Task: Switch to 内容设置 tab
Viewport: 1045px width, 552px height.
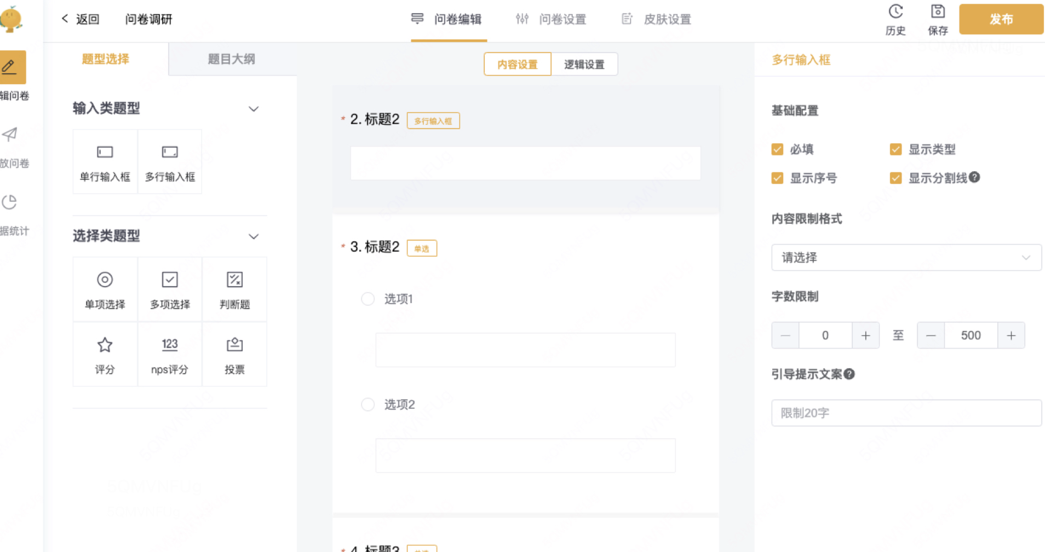Action: click(x=518, y=65)
